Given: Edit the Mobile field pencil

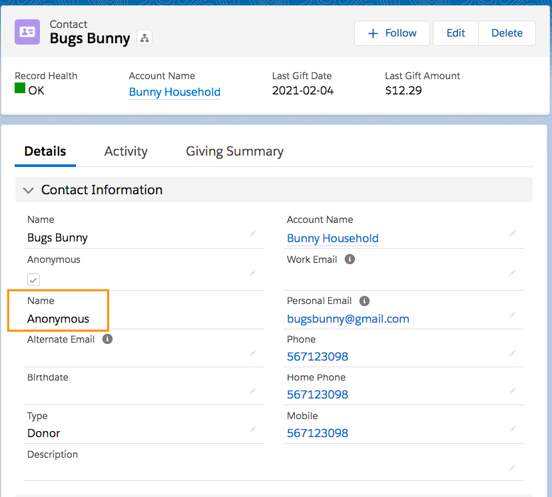Looking at the screenshot, I should pos(513,429).
